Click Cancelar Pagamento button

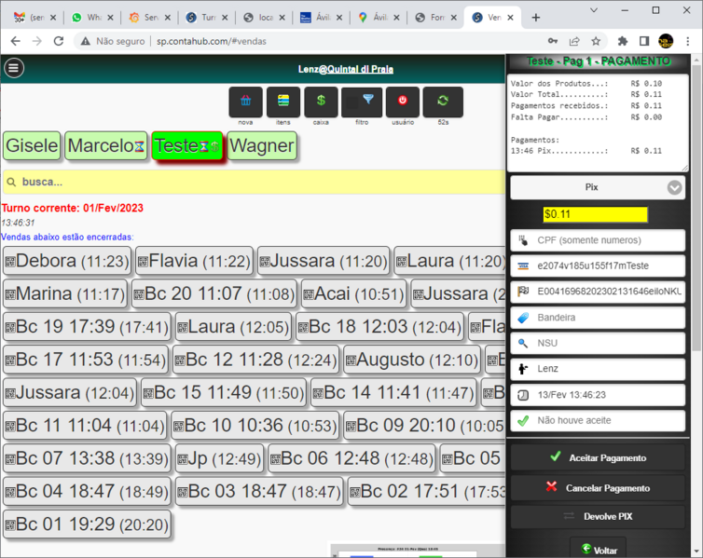(598, 488)
